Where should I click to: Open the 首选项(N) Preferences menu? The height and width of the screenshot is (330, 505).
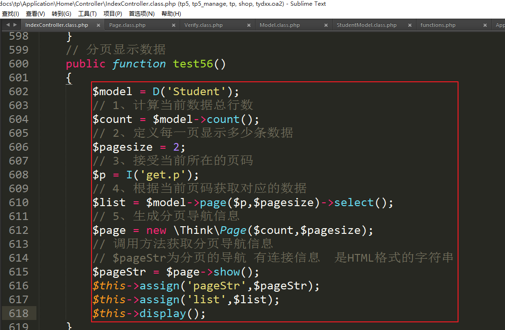[142, 14]
